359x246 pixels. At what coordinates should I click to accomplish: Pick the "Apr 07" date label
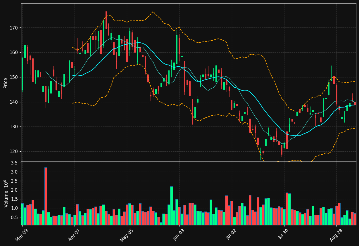pyautogui.click(x=74, y=235)
